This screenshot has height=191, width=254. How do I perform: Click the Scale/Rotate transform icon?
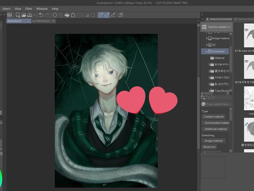click(x=73, y=15)
